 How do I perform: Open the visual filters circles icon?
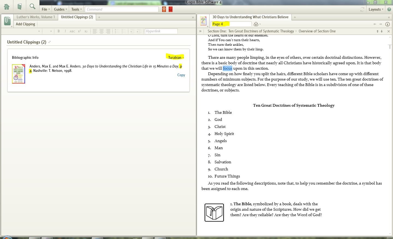point(256,24)
